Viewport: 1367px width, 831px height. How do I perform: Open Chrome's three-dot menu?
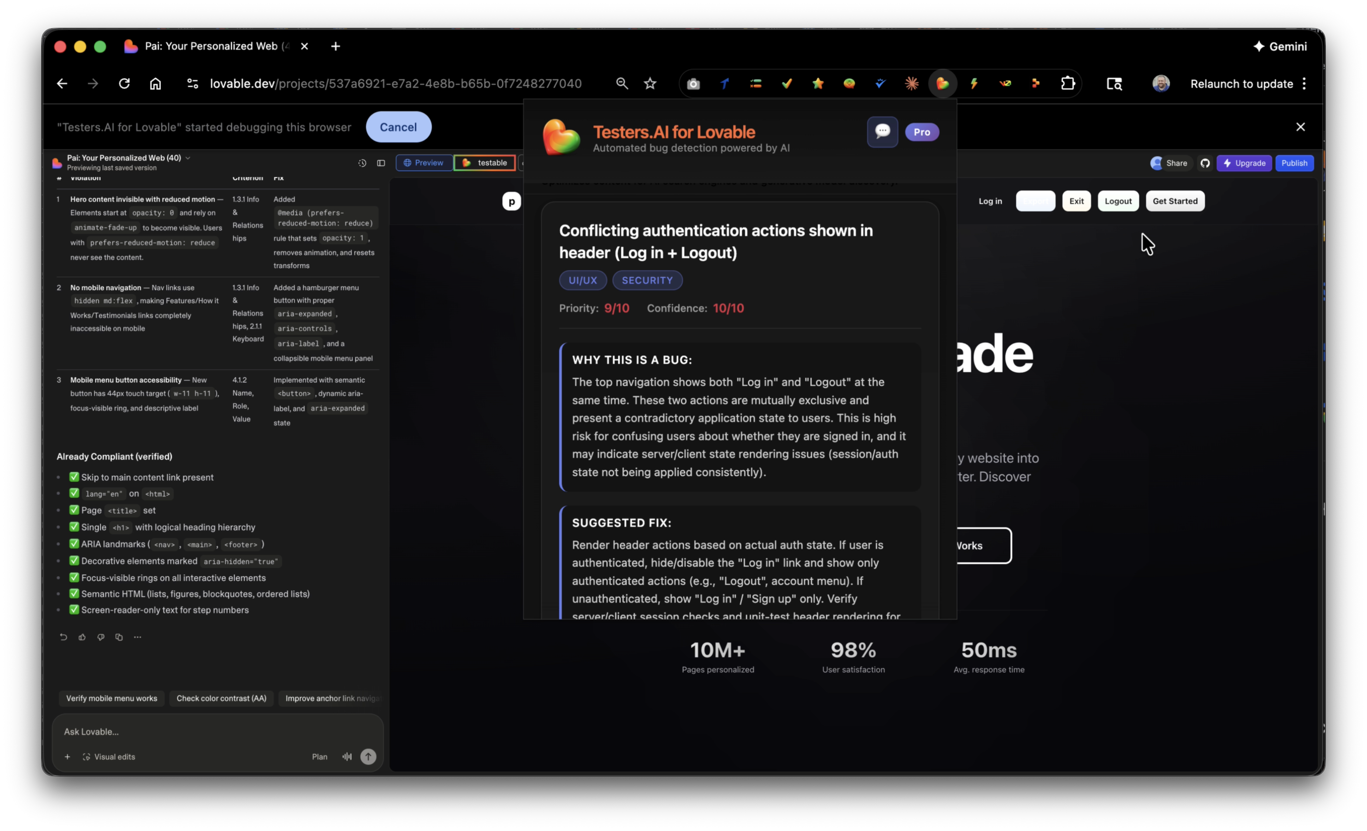(1304, 84)
